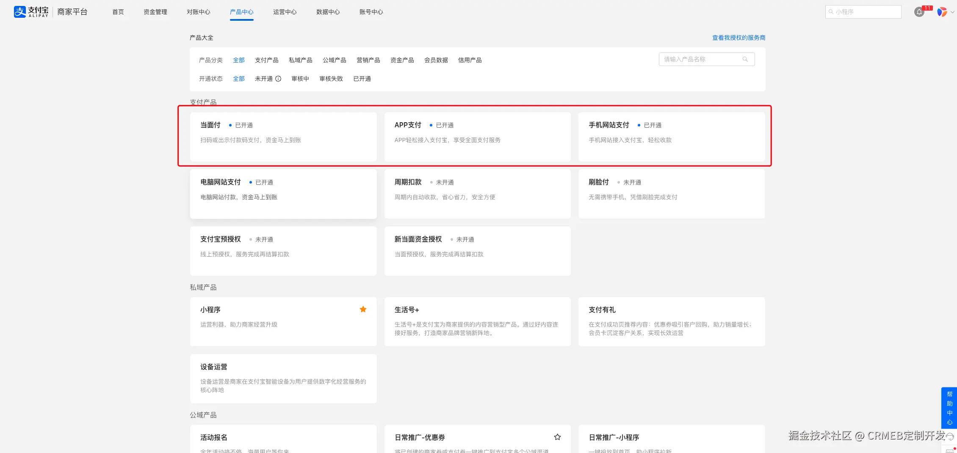Open the APP支付 product card
This screenshot has height=453, width=957.
pyautogui.click(x=477, y=137)
